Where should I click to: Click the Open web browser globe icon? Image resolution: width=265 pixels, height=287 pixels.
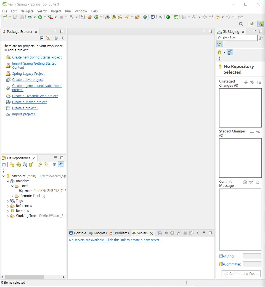[x=145, y=17]
